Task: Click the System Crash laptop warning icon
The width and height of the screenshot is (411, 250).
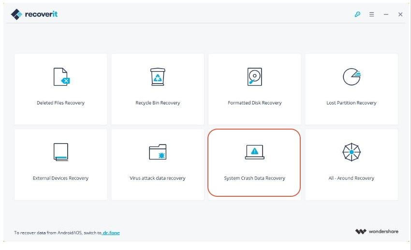Action: [254, 152]
